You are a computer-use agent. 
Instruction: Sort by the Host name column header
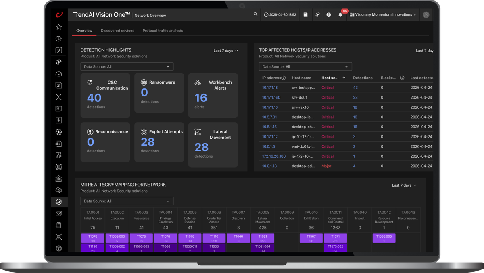[x=301, y=78]
